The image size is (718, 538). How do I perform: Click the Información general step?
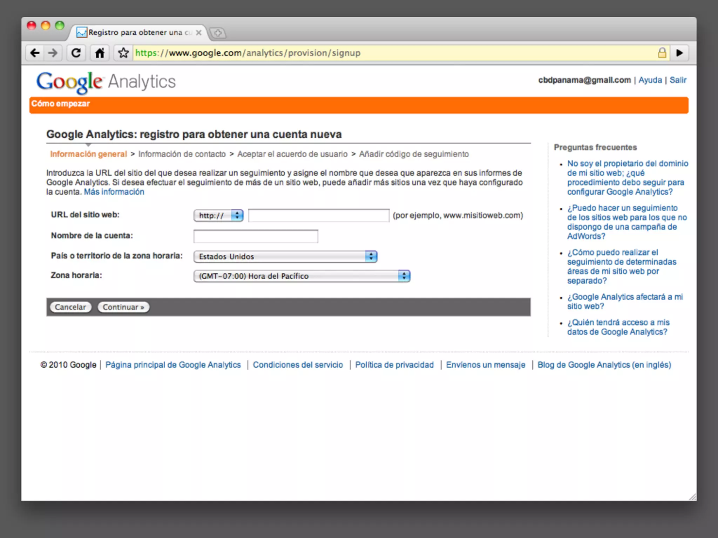point(88,154)
